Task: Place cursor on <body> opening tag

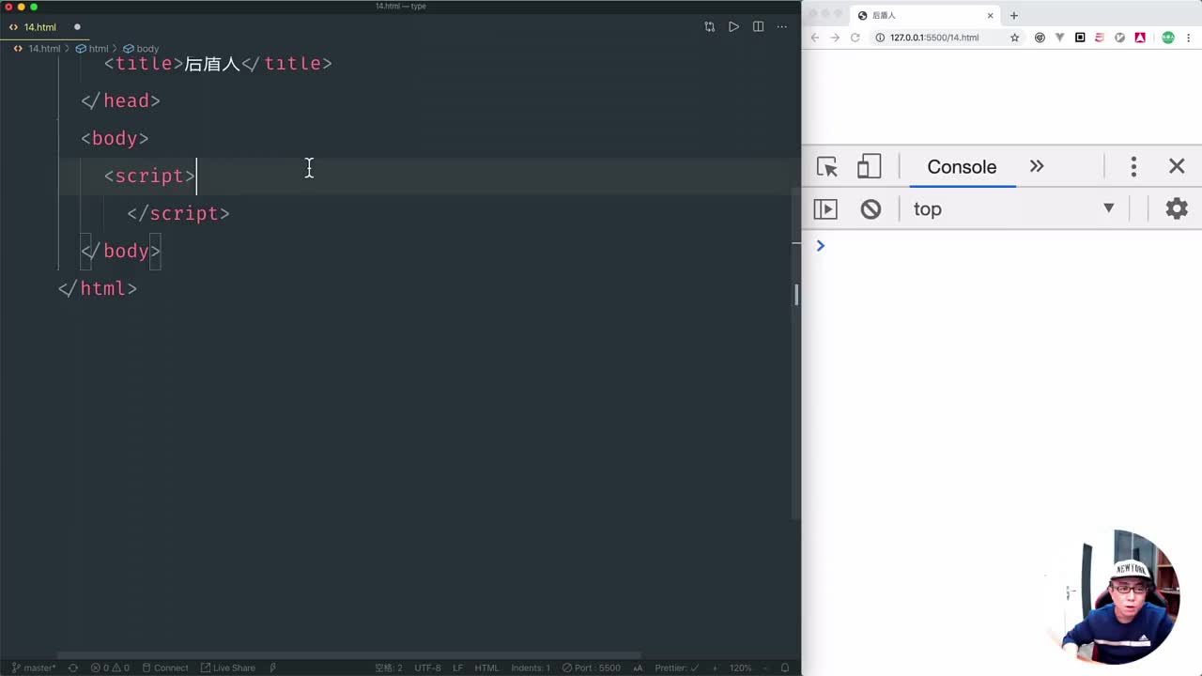Action: click(x=115, y=138)
